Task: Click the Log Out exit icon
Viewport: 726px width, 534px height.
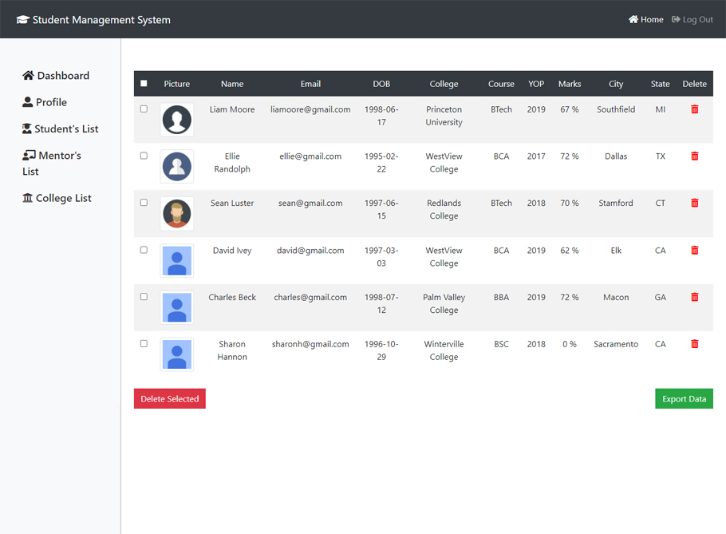Action: pos(677,19)
